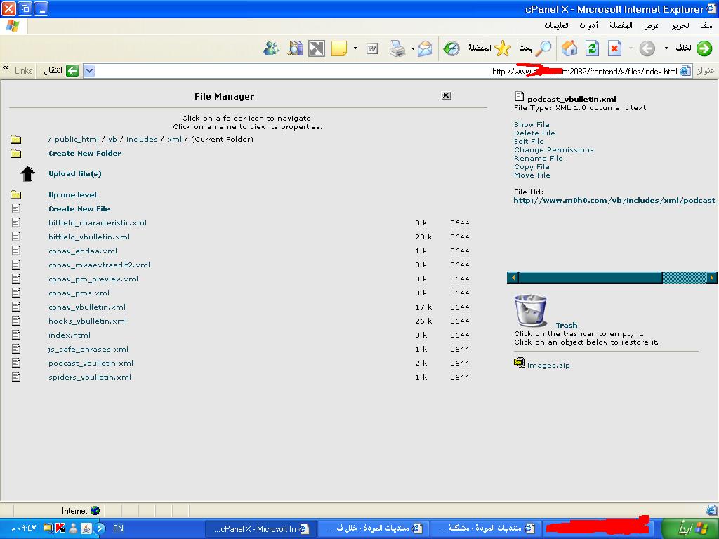
Task: Open the أدوات (Tools) menu
Action: [588, 25]
